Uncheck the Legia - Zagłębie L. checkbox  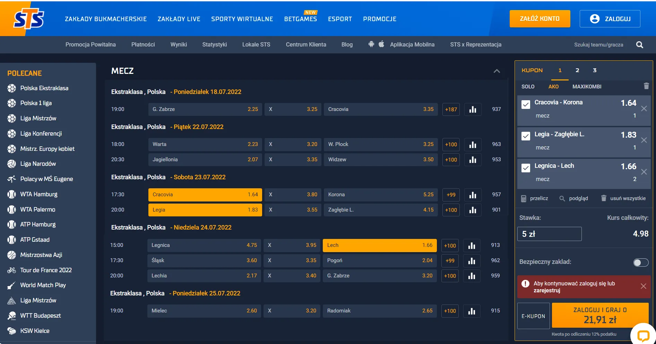tap(526, 136)
